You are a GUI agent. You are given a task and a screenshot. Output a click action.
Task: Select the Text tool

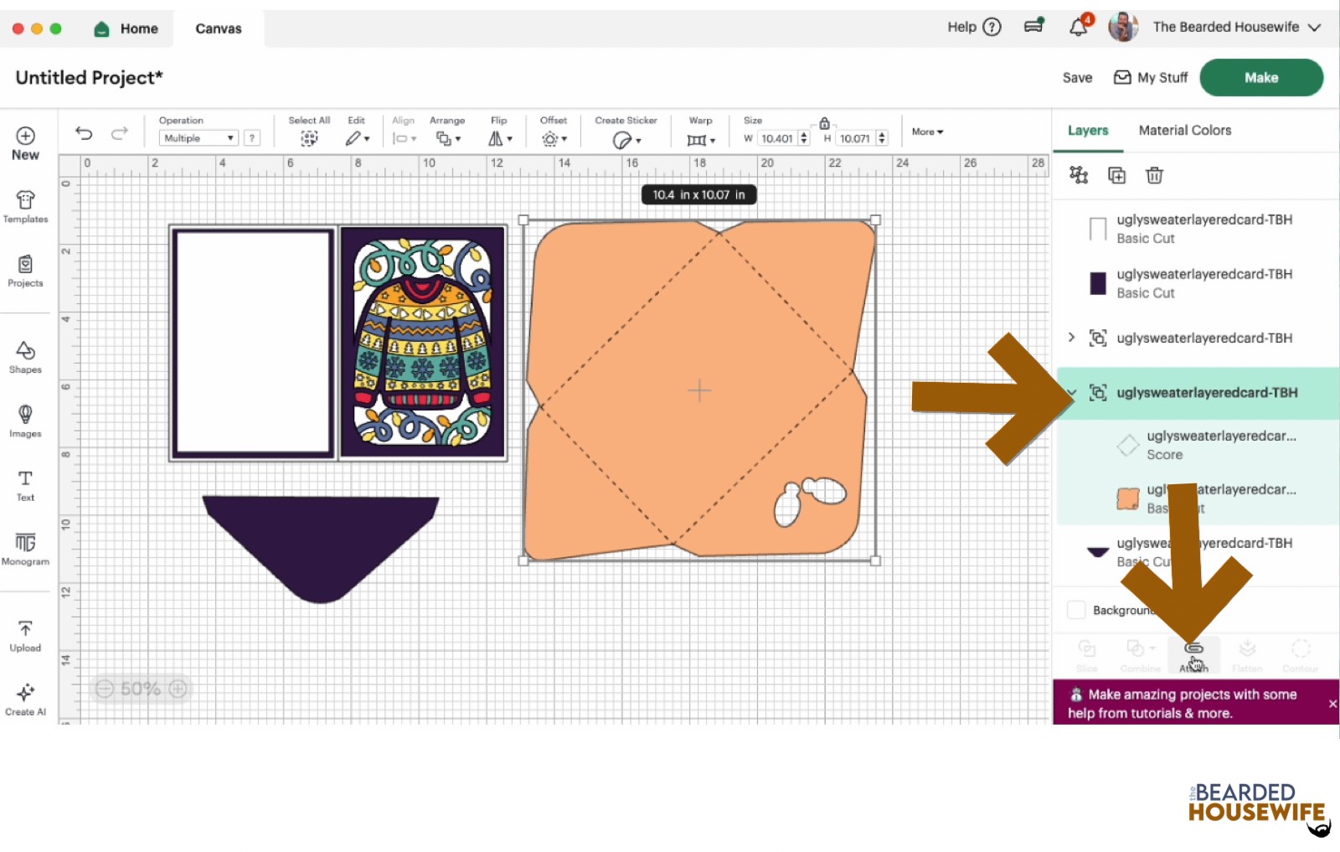tap(25, 485)
